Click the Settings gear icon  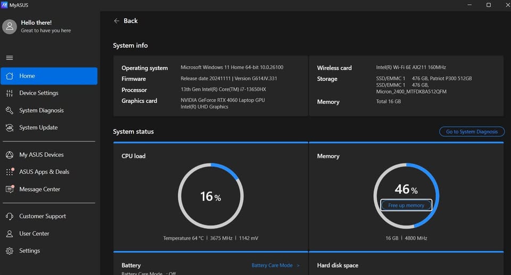coord(10,251)
